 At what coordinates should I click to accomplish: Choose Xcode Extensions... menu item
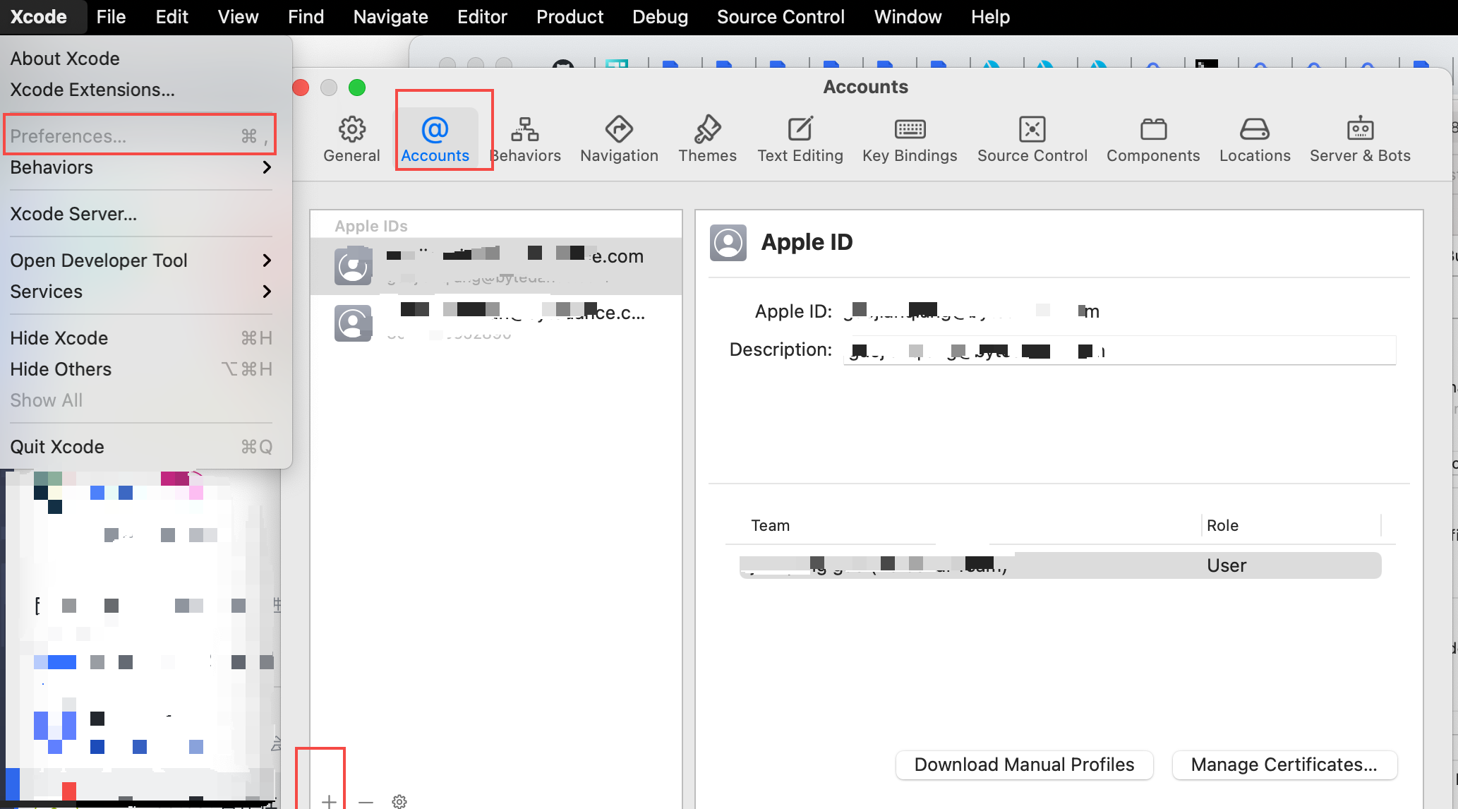[x=141, y=90]
